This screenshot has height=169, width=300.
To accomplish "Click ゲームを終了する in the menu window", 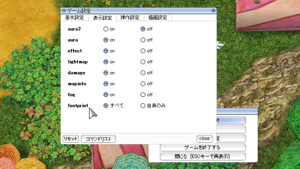I will click(203, 147).
